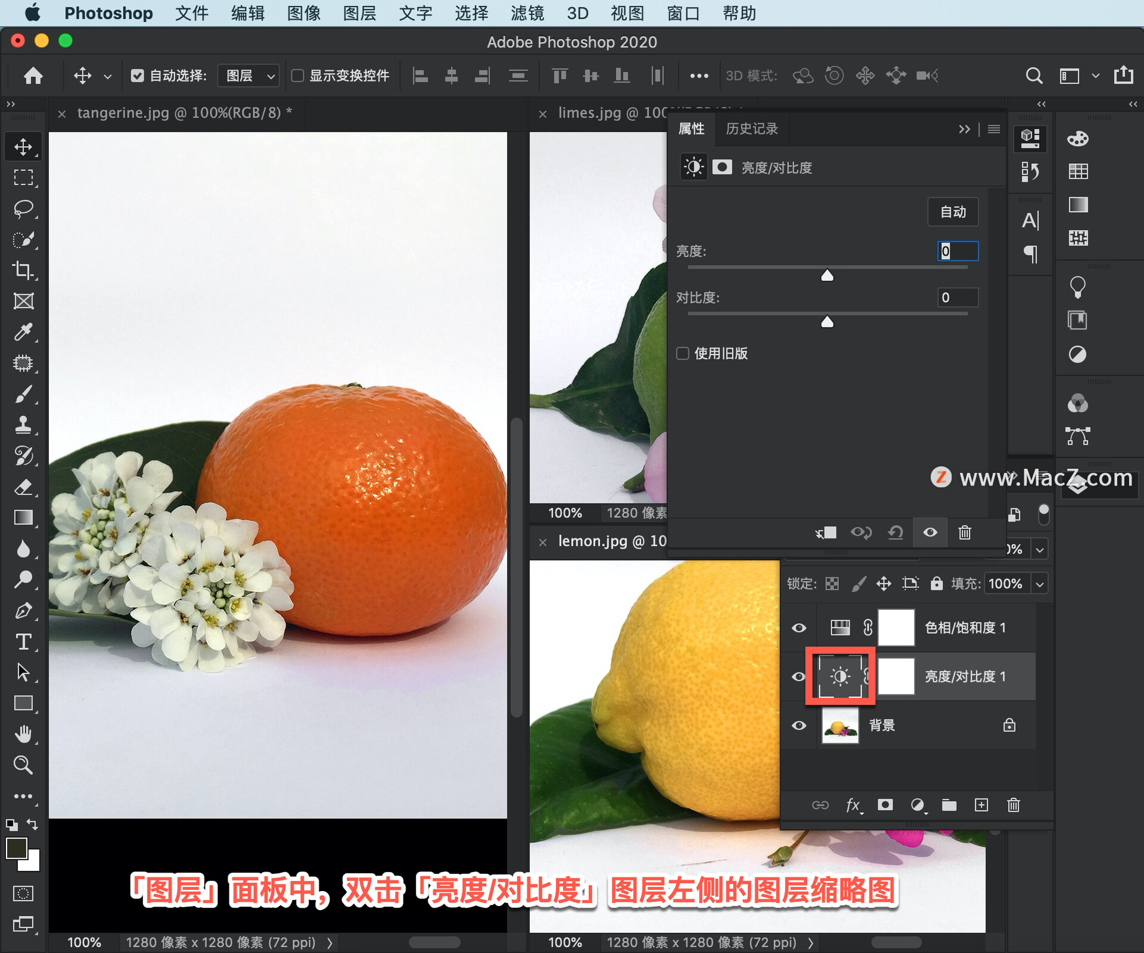This screenshot has width=1144, height=953.
Task: Switch to the 历史记录 tab
Action: coord(750,129)
